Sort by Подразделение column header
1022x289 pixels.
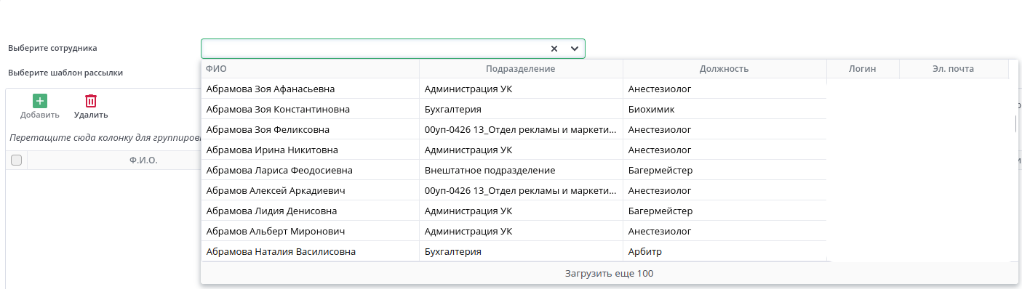tap(521, 69)
